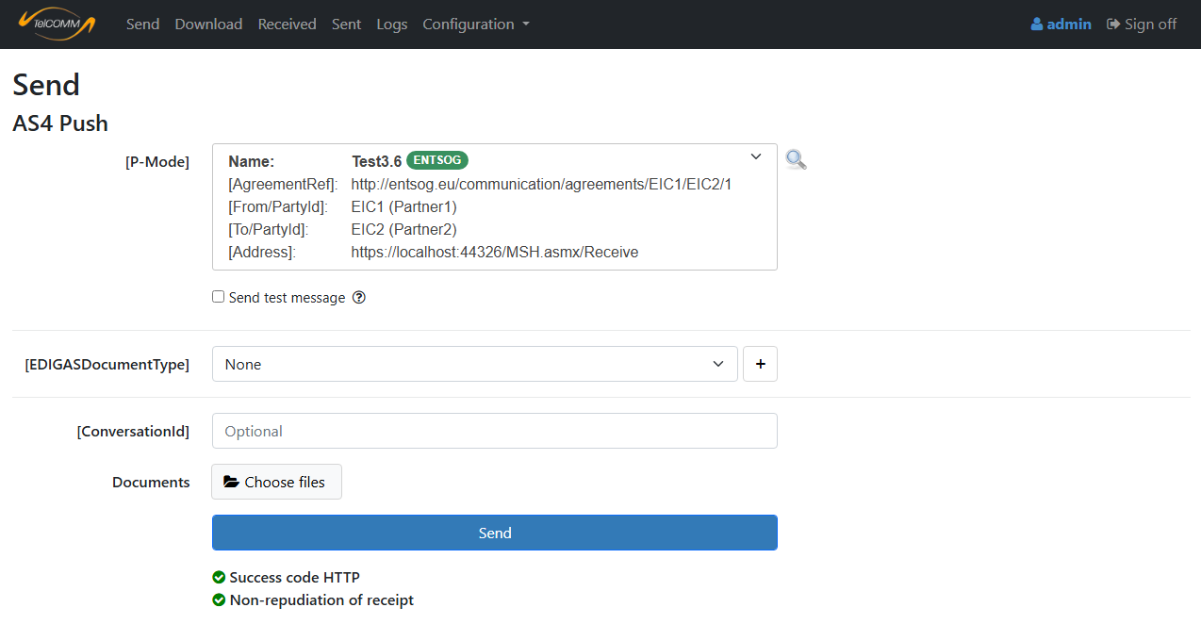Click the green check icon for Non-repudiation of receipt
This screenshot has height=624, width=1201.
(219, 599)
